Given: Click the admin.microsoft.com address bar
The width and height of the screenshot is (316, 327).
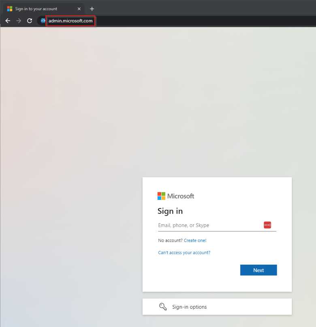Looking at the screenshot, I should tap(70, 21).
